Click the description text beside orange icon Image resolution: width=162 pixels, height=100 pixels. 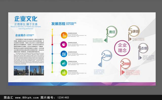click(x=77, y=35)
